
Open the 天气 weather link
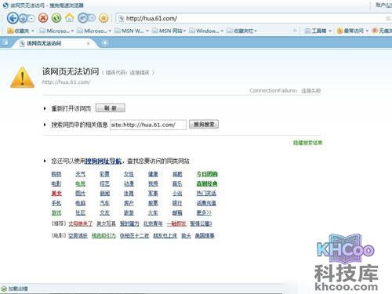80,174
